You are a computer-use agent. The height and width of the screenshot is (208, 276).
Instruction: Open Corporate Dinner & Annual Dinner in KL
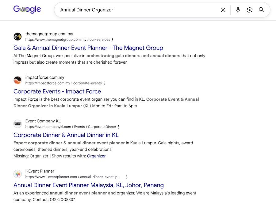66,135
